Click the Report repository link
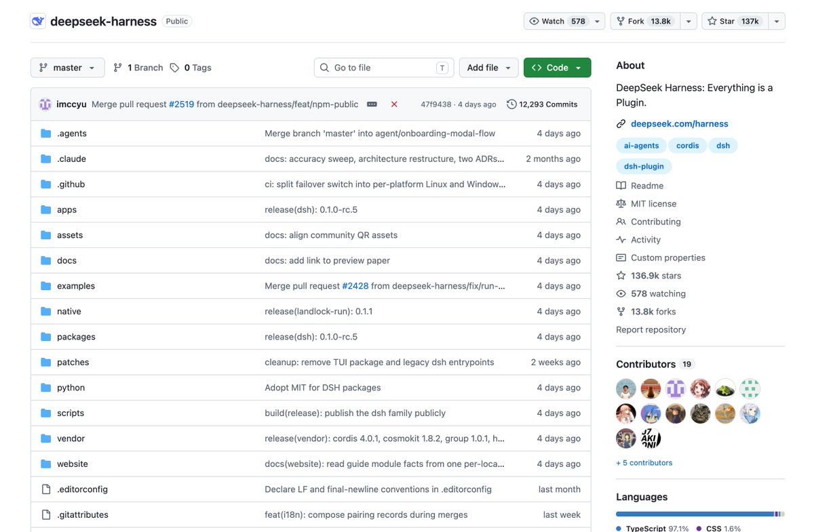814x532 pixels. [x=651, y=329]
